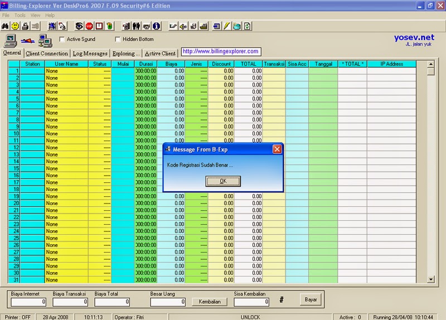
Task: Click the signature pen toolbar icon
Action: (173, 26)
